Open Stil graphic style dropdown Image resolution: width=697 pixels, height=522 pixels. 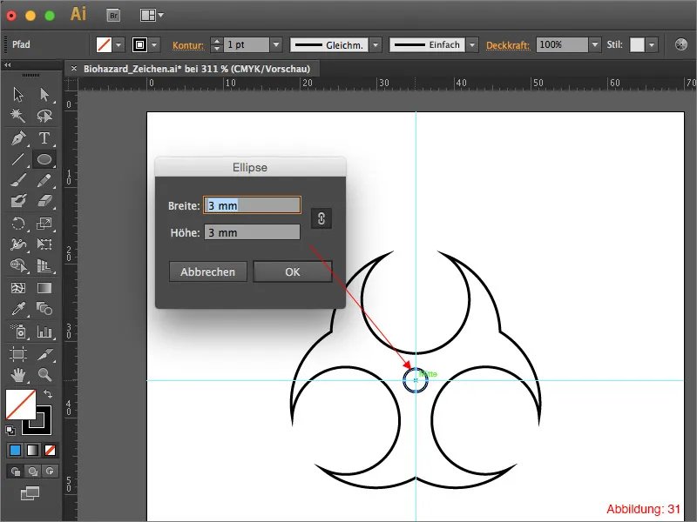[652, 45]
